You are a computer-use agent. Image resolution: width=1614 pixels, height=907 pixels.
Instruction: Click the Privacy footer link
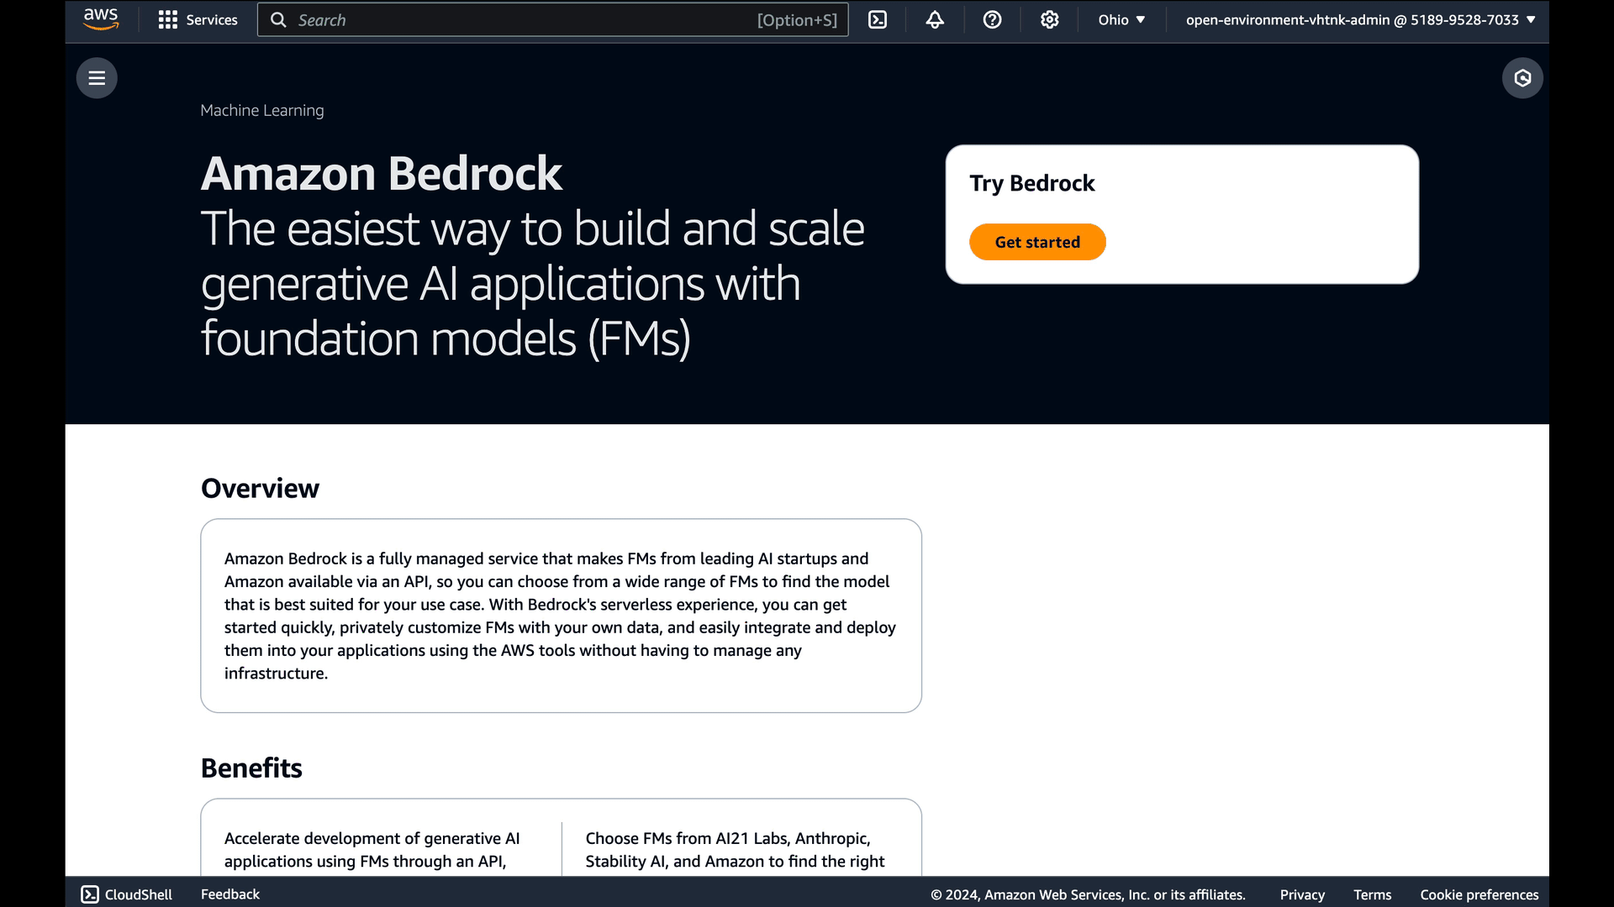[x=1302, y=894]
